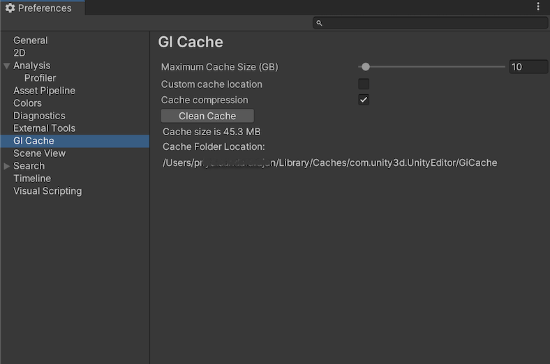This screenshot has width=550, height=364.
Task: Enable the Custom cache location checkbox
Action: tap(364, 84)
